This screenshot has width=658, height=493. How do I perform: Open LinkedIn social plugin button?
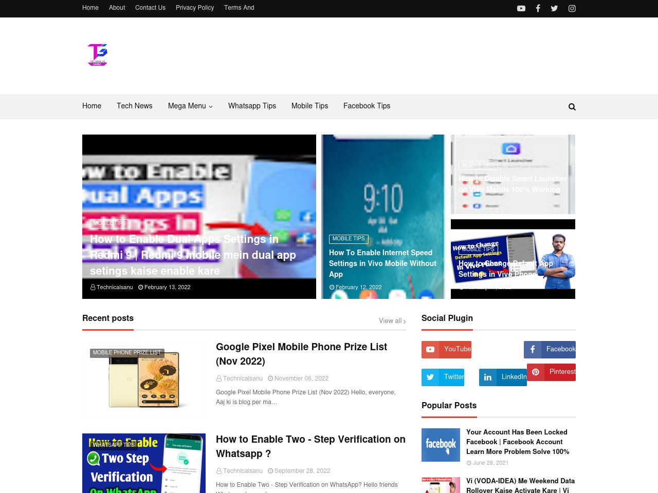503,377
